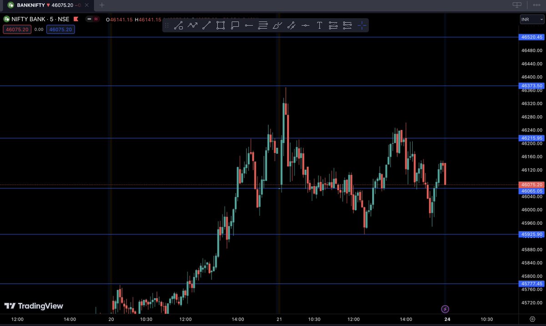
Task: Click the 0.00 spread value
Action: [39, 29]
